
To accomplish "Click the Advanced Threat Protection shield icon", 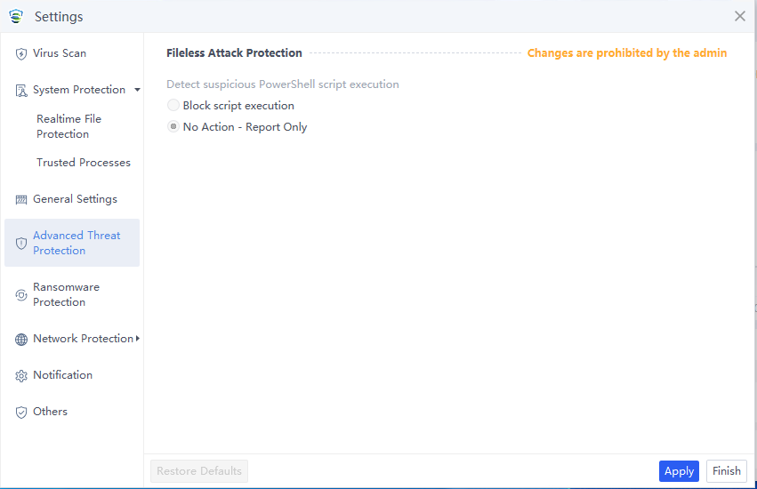I will click(21, 244).
